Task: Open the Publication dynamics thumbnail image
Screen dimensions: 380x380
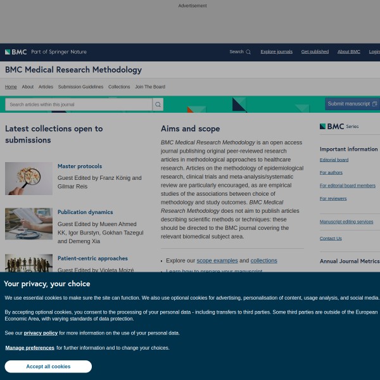Action: point(28,224)
